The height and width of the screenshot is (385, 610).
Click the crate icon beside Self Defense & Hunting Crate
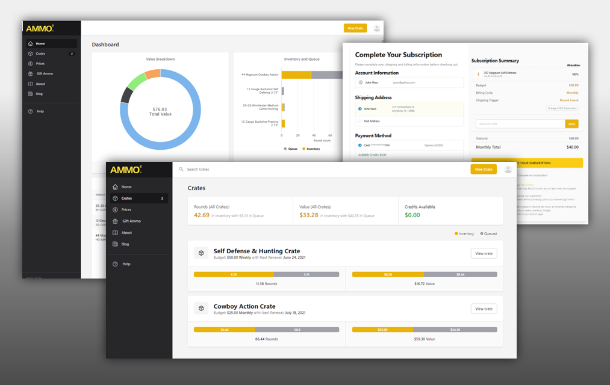201,252
